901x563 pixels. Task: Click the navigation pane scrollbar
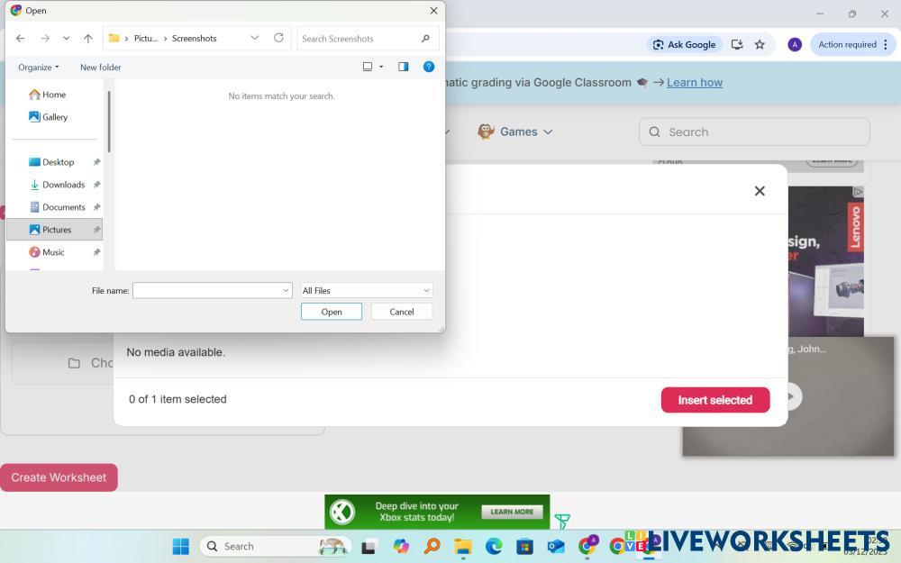click(x=108, y=122)
